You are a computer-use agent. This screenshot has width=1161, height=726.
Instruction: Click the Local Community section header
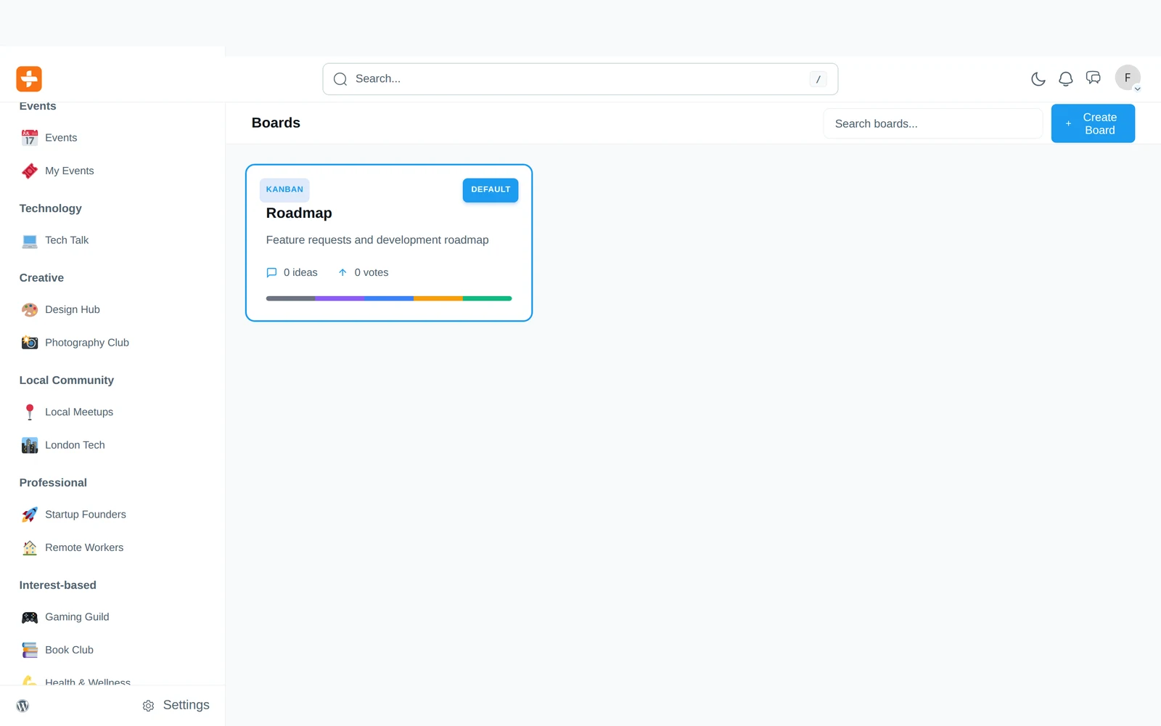coord(67,380)
